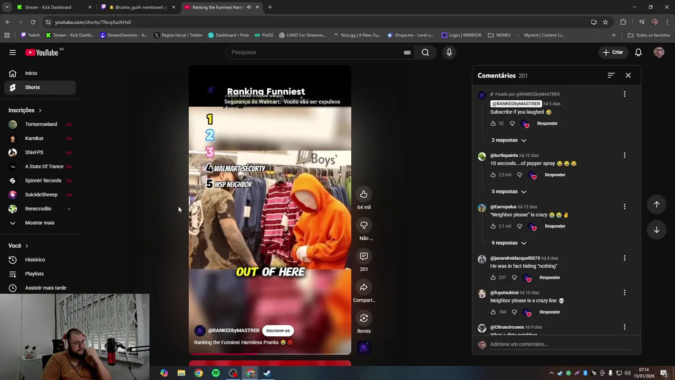Image resolution: width=675 pixels, height=380 pixels.
Task: Open options menu for turtlepaints comment
Action: click(624, 155)
